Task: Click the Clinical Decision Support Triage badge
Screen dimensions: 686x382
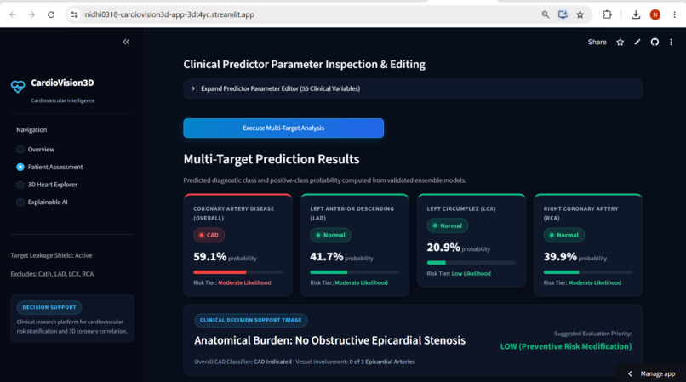Action: [x=251, y=320]
